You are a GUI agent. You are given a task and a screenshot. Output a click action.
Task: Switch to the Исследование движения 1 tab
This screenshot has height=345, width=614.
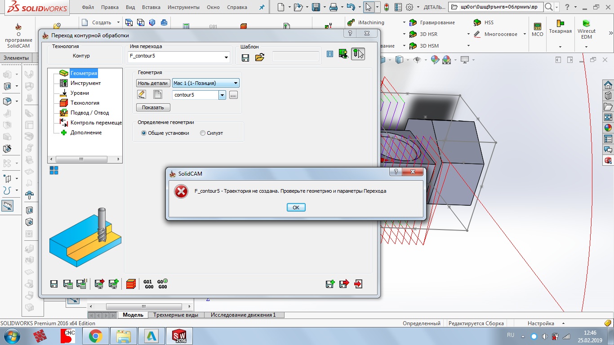pos(243,315)
